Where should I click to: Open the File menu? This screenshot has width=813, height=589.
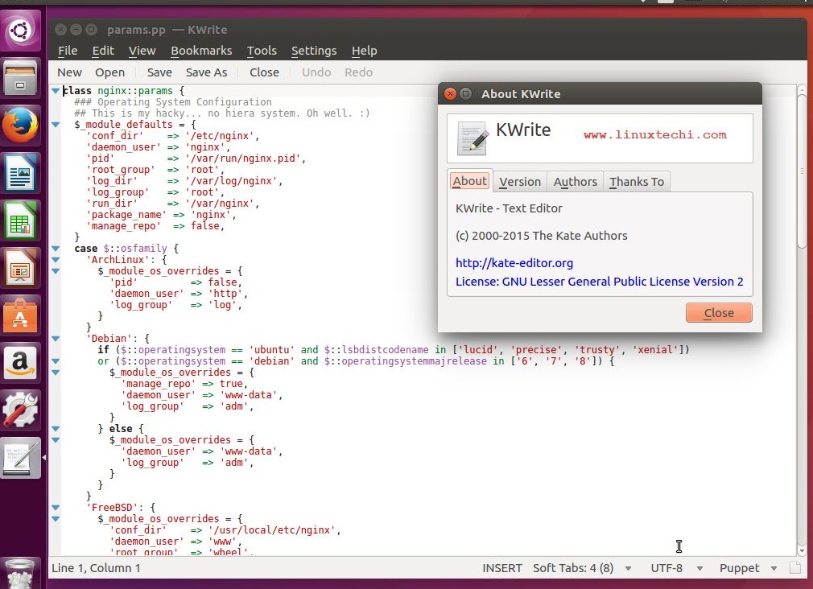pos(68,51)
